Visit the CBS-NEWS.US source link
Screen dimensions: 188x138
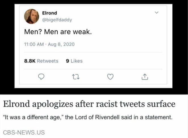click(x=24, y=132)
